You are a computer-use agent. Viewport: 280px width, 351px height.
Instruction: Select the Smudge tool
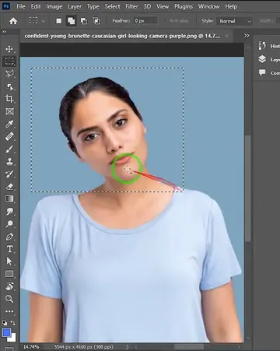[x=9, y=212]
